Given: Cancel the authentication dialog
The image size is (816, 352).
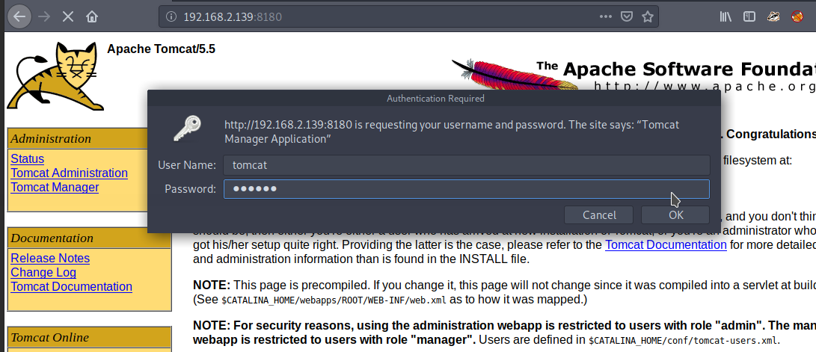Looking at the screenshot, I should (x=599, y=214).
